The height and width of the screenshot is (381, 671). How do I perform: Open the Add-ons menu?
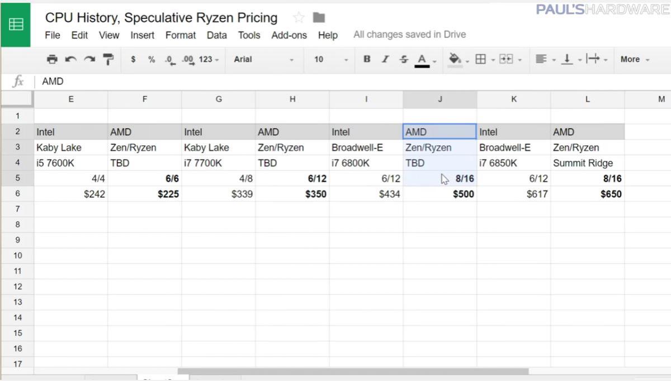click(x=289, y=35)
